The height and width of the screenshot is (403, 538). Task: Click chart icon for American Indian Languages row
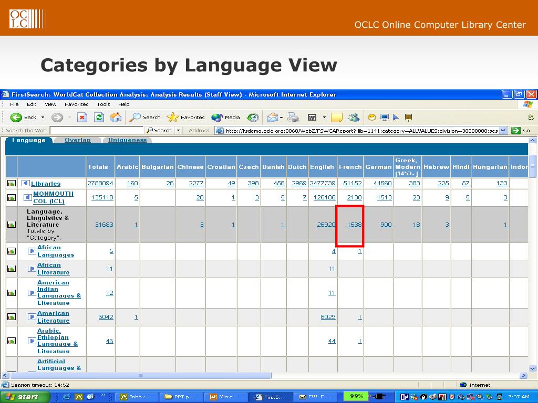12,293
